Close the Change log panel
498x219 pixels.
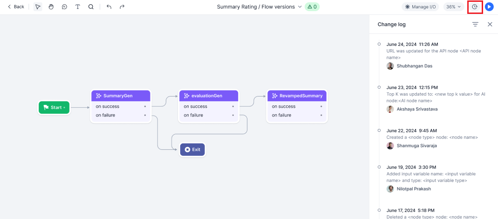(490, 24)
